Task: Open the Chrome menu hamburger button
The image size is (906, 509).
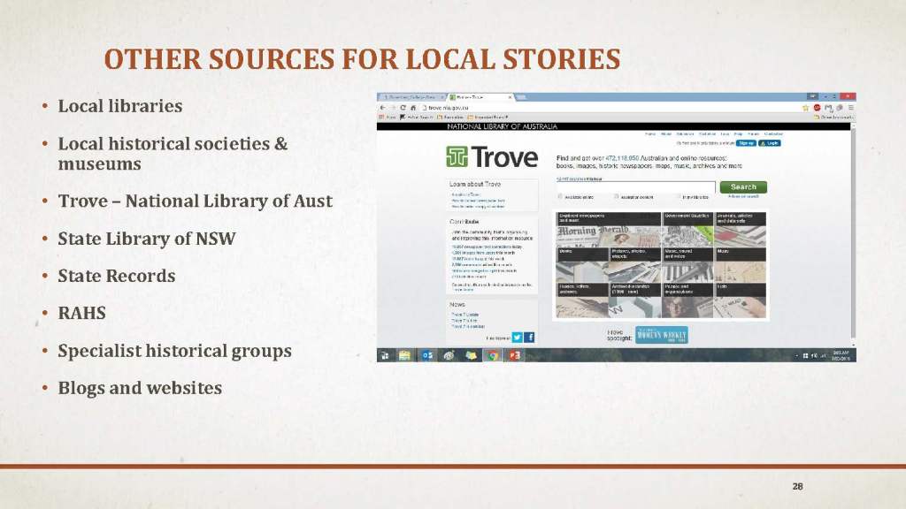Action: click(x=850, y=106)
